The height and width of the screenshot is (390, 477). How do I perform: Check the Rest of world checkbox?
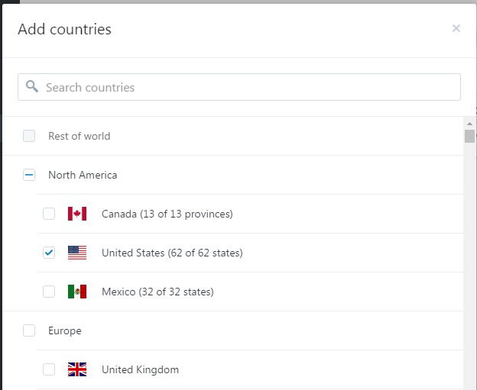[29, 136]
